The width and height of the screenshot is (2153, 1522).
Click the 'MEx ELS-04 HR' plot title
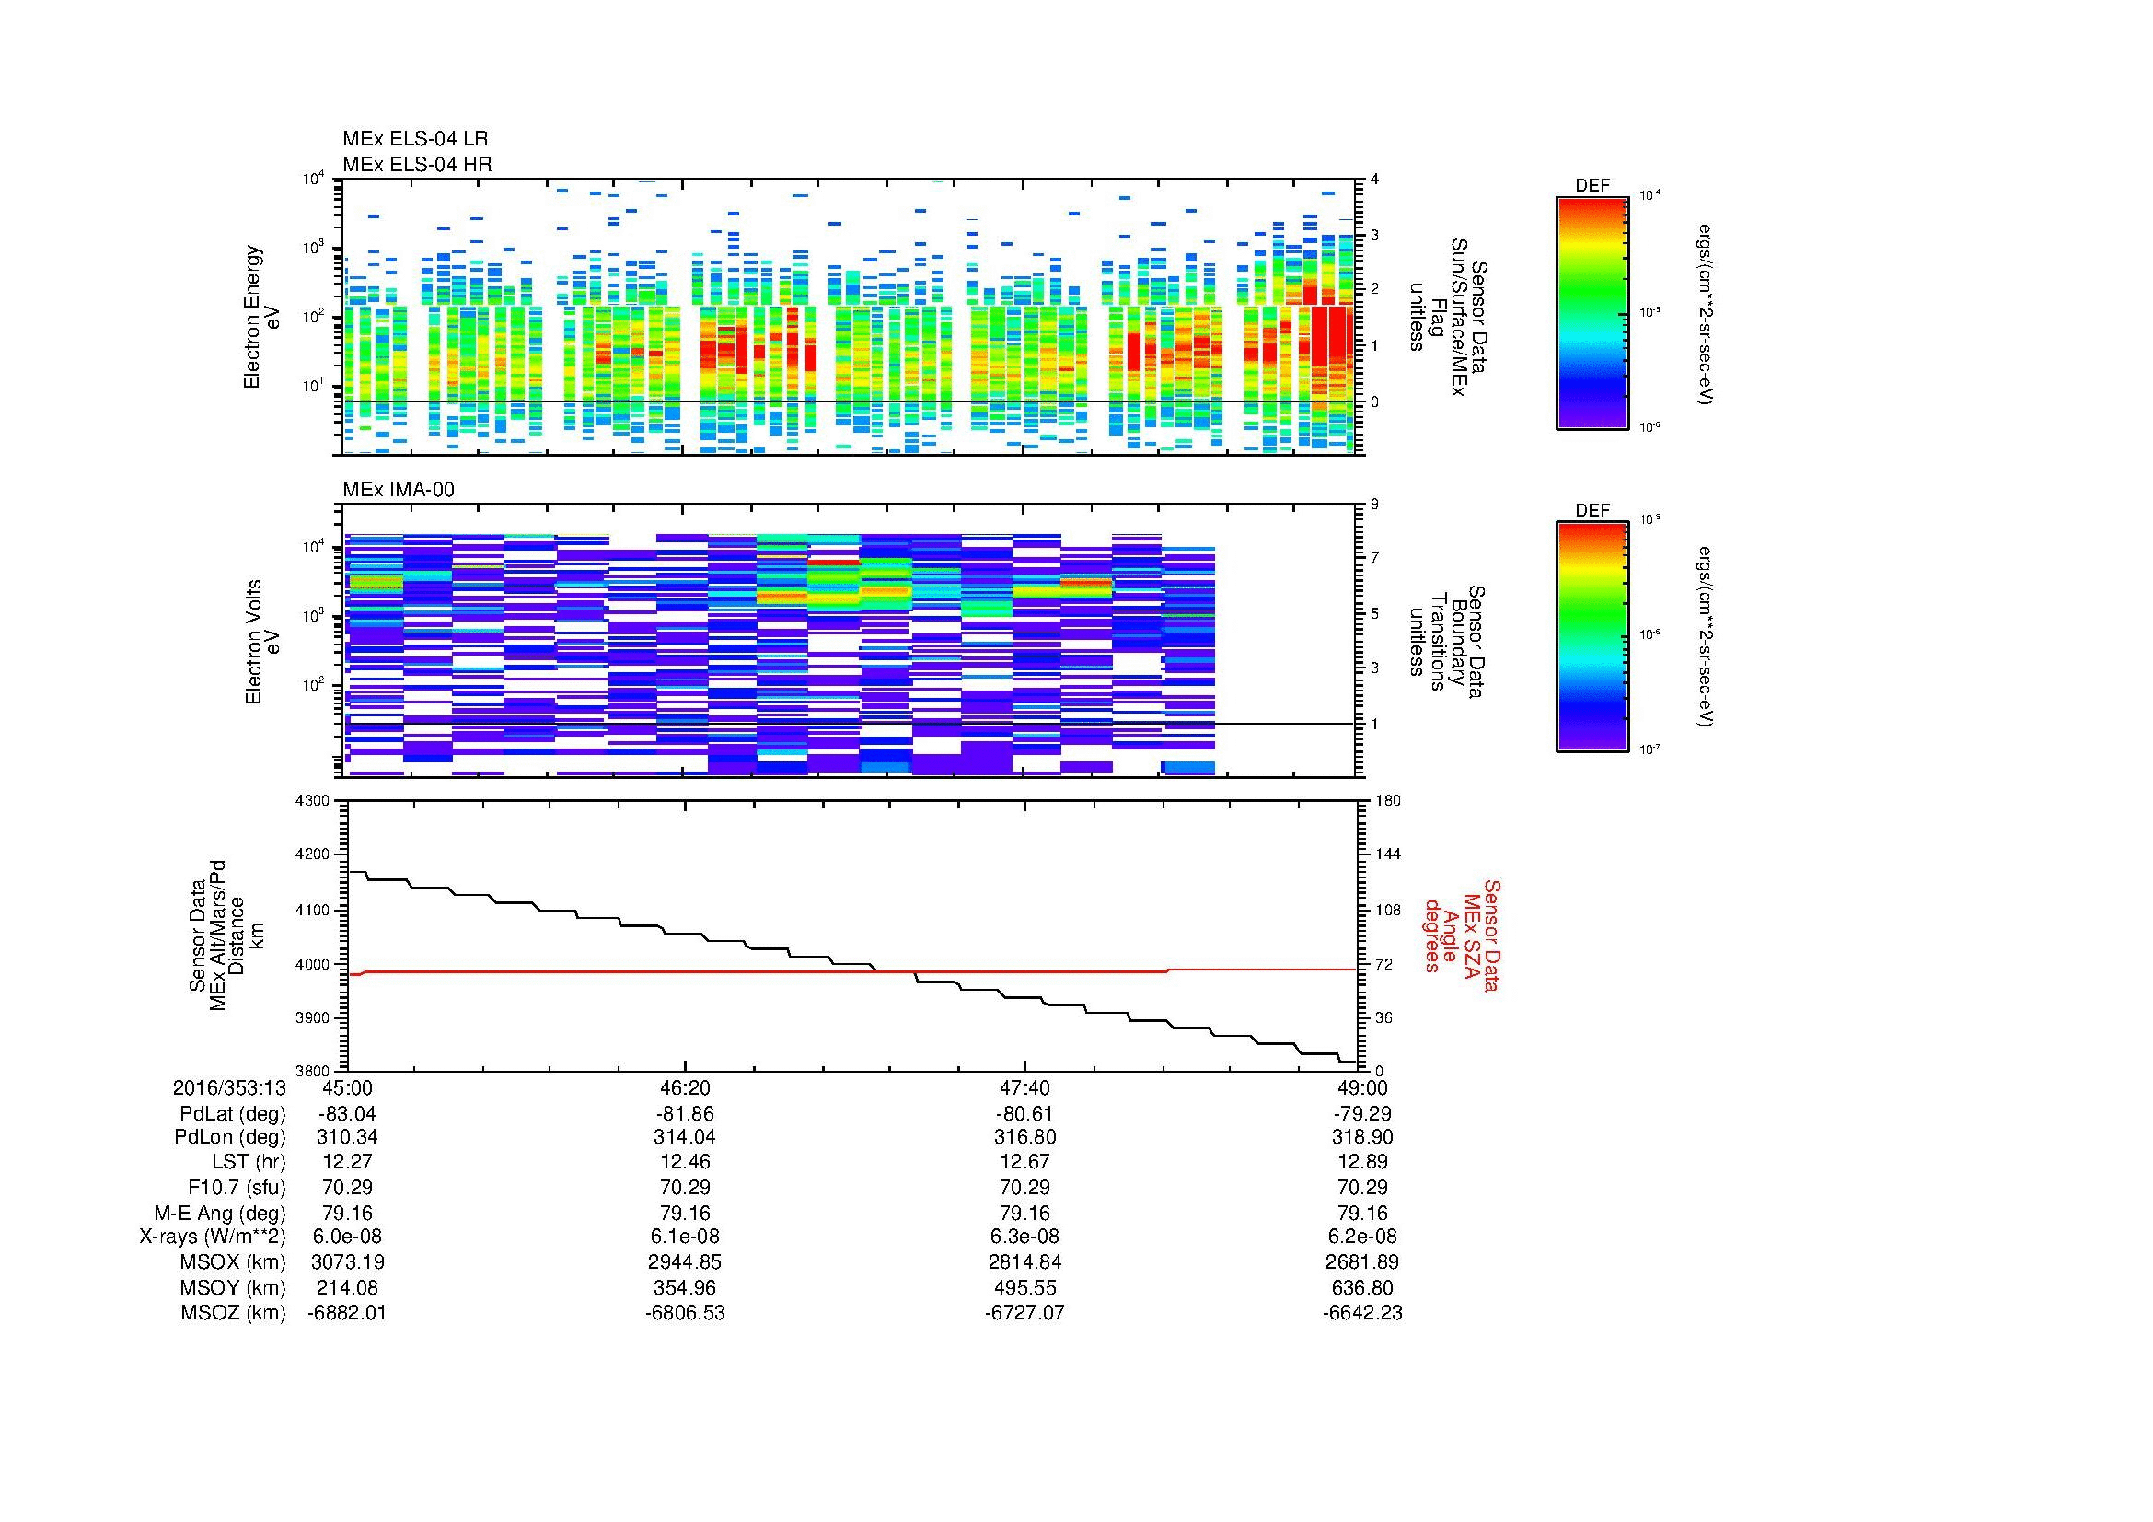click(417, 164)
